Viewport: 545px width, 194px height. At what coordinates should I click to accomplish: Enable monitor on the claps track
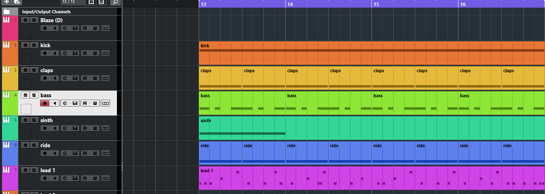point(55,78)
